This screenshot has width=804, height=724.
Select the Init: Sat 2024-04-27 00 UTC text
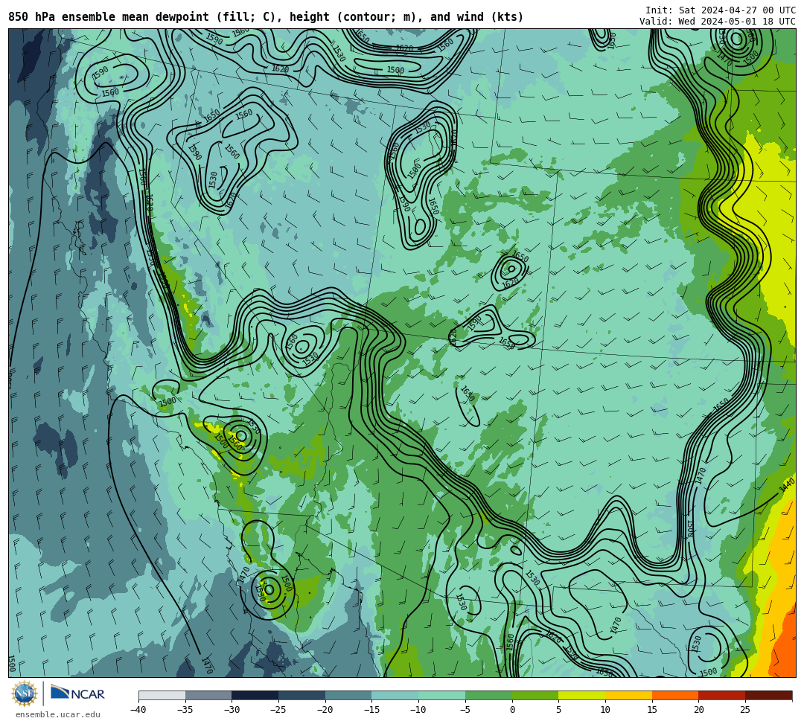(721, 10)
